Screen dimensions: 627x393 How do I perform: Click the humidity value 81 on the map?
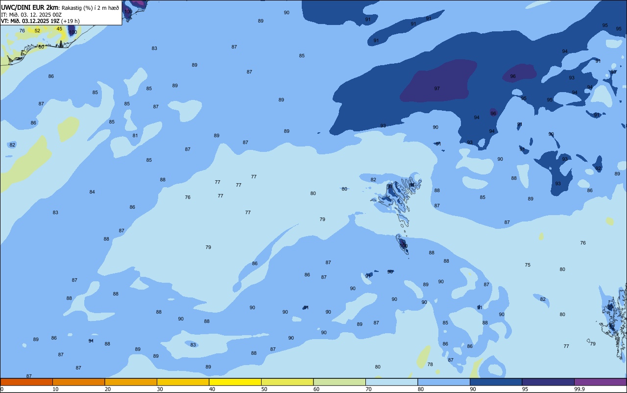tap(135, 136)
